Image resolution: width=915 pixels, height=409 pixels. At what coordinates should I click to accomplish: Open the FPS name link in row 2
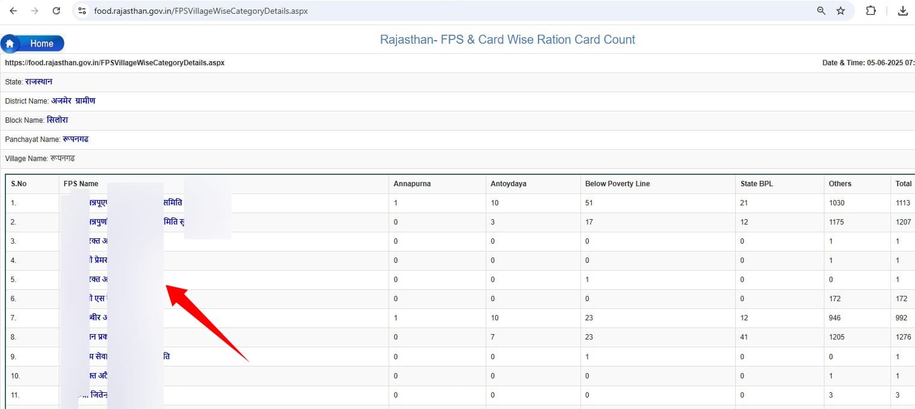173,222
